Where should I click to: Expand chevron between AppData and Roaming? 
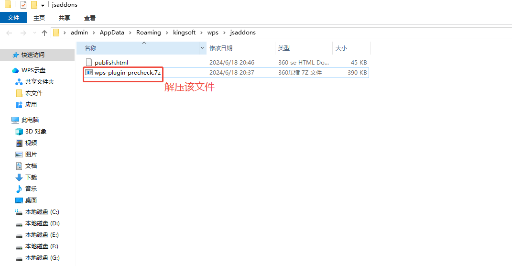tap(131, 33)
